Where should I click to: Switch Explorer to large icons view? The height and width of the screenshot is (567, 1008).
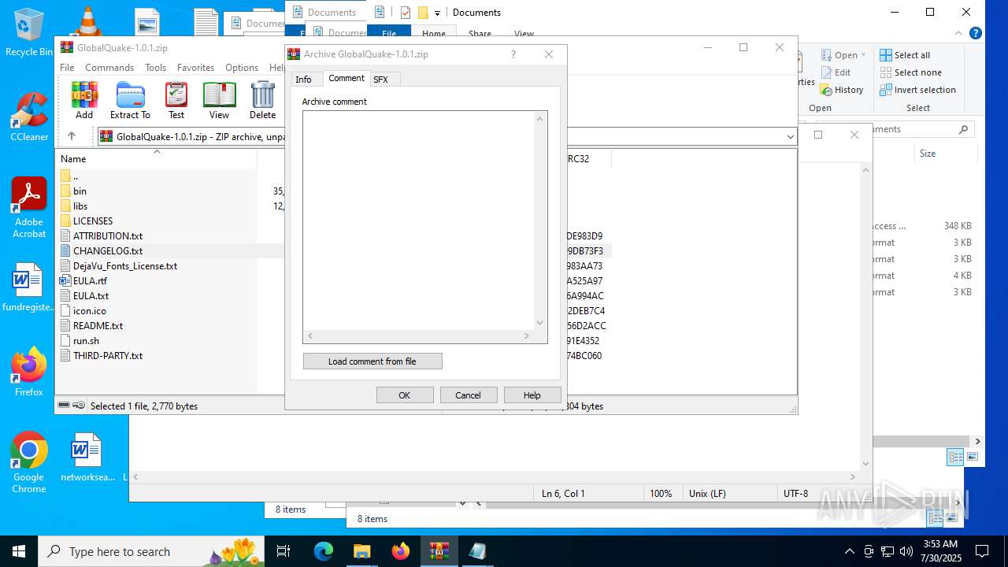click(973, 457)
